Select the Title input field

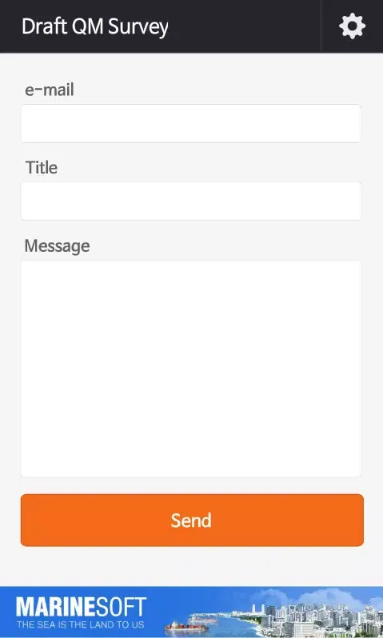coord(191,201)
